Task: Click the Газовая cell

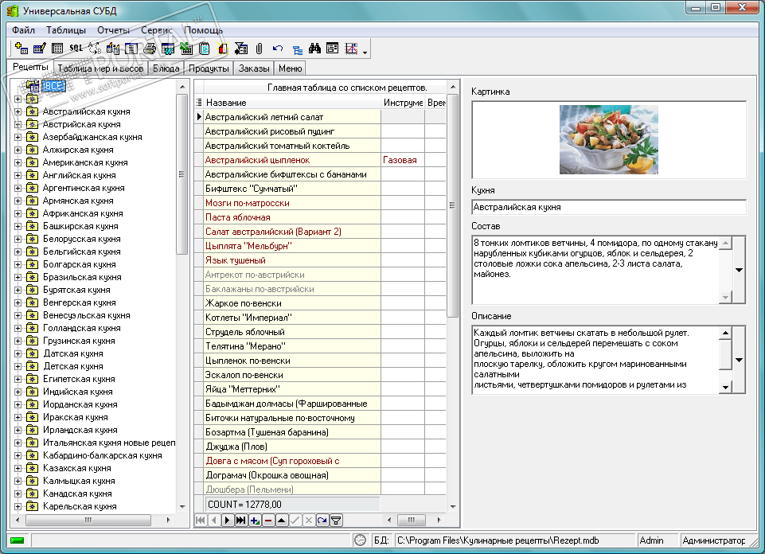Action: [x=403, y=160]
